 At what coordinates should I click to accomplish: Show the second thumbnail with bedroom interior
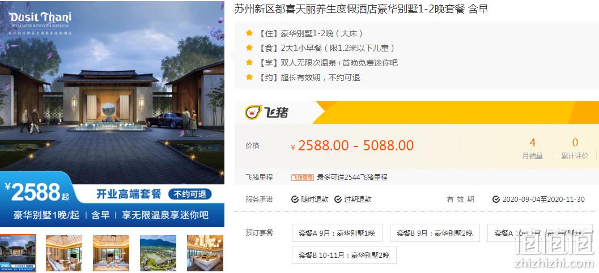click(64, 253)
